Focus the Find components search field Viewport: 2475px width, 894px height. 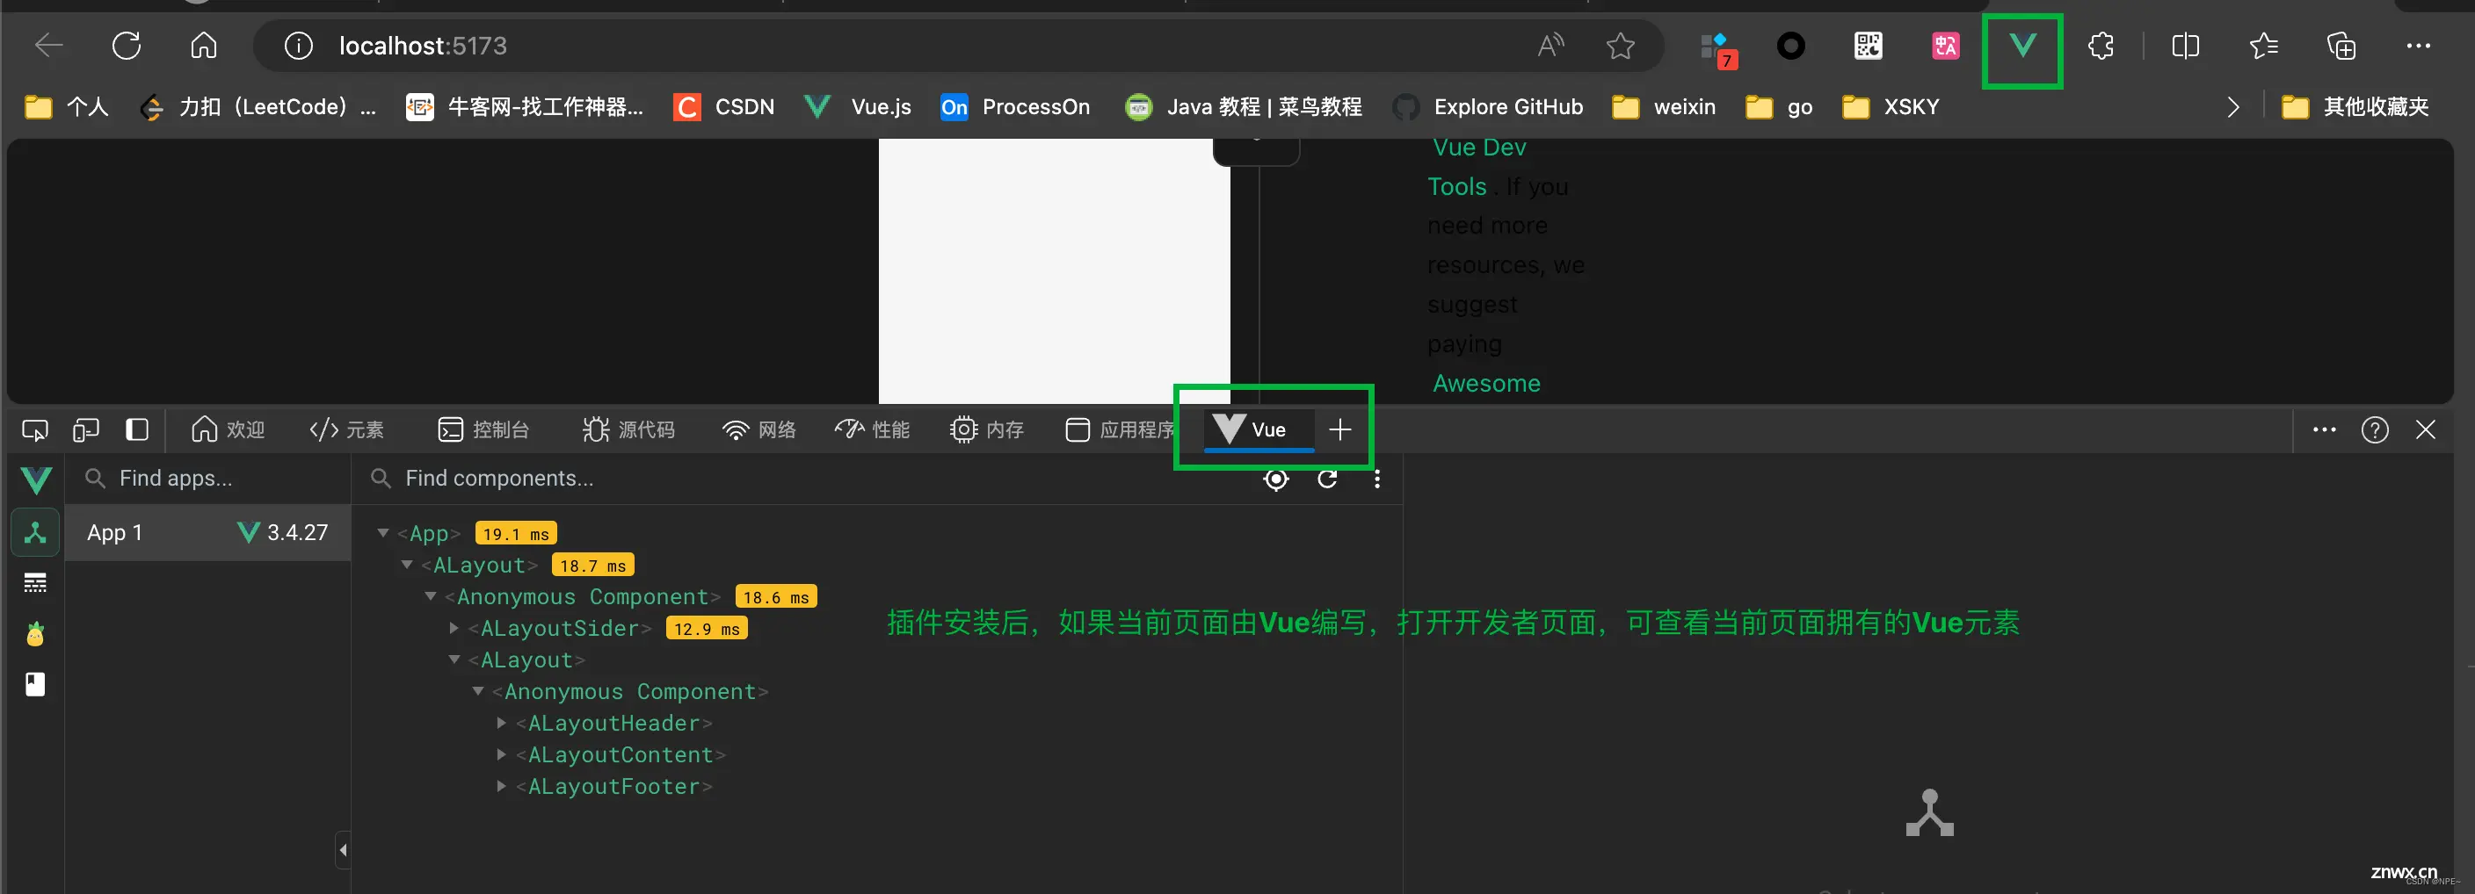point(807,479)
